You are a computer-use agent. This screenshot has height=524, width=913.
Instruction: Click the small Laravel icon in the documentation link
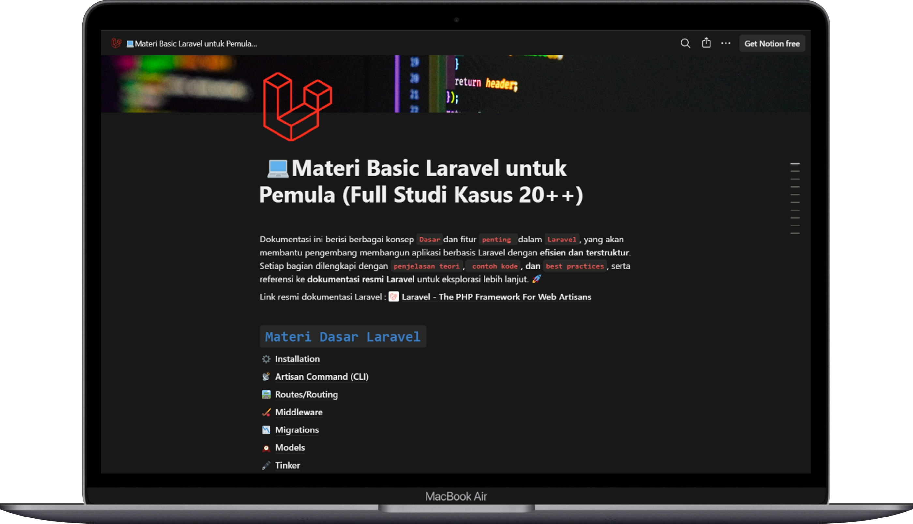tap(394, 297)
